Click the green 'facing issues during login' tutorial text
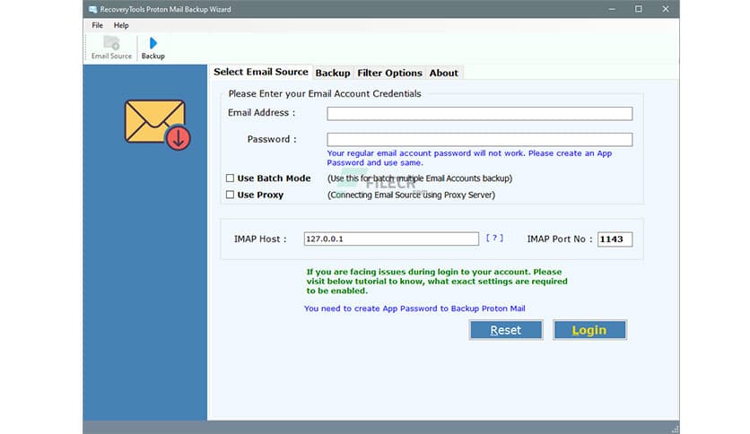 (x=437, y=281)
